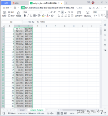This screenshot has height=116, width=108.
Task: Open a new document tab with plus
Action: (66, 3)
